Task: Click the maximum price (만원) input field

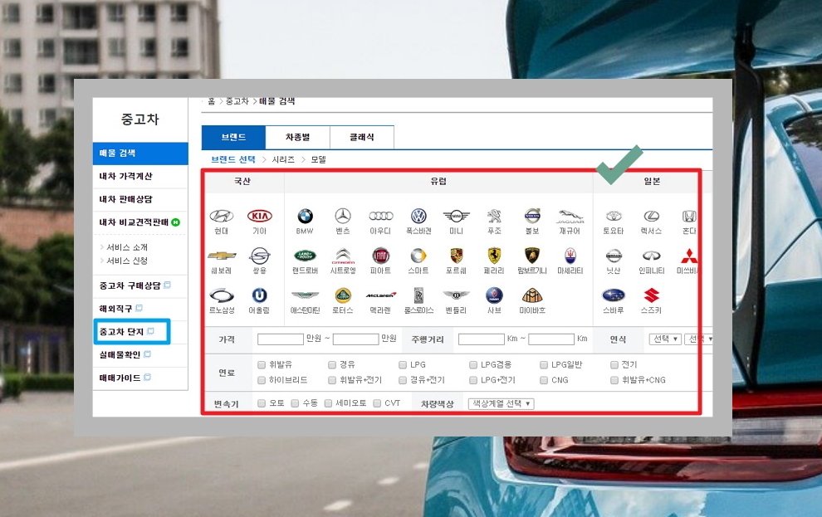Action: [x=355, y=339]
